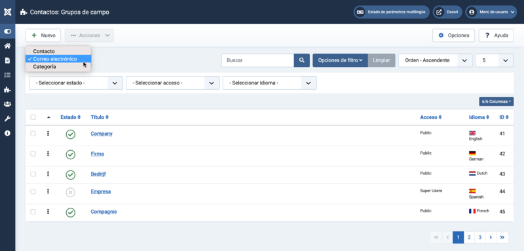Expand Opciones de filtro
This screenshot has height=251, width=524.
point(340,60)
